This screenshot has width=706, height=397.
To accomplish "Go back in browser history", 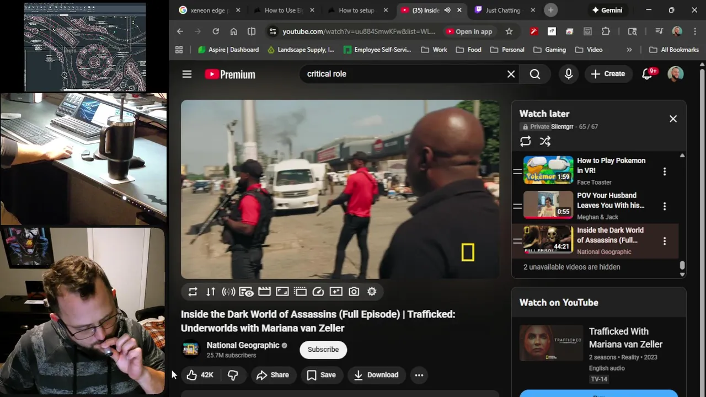I will click(x=180, y=31).
